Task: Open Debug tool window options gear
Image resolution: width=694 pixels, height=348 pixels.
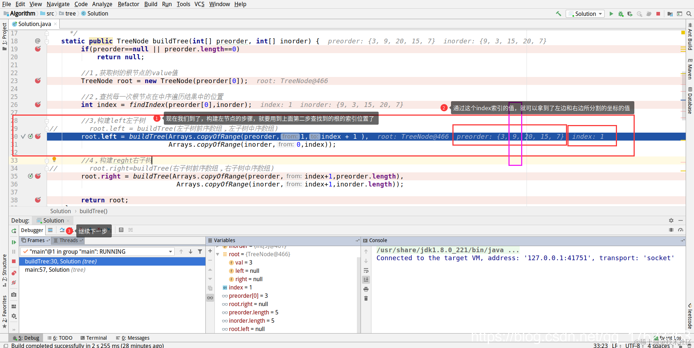Action: [671, 220]
